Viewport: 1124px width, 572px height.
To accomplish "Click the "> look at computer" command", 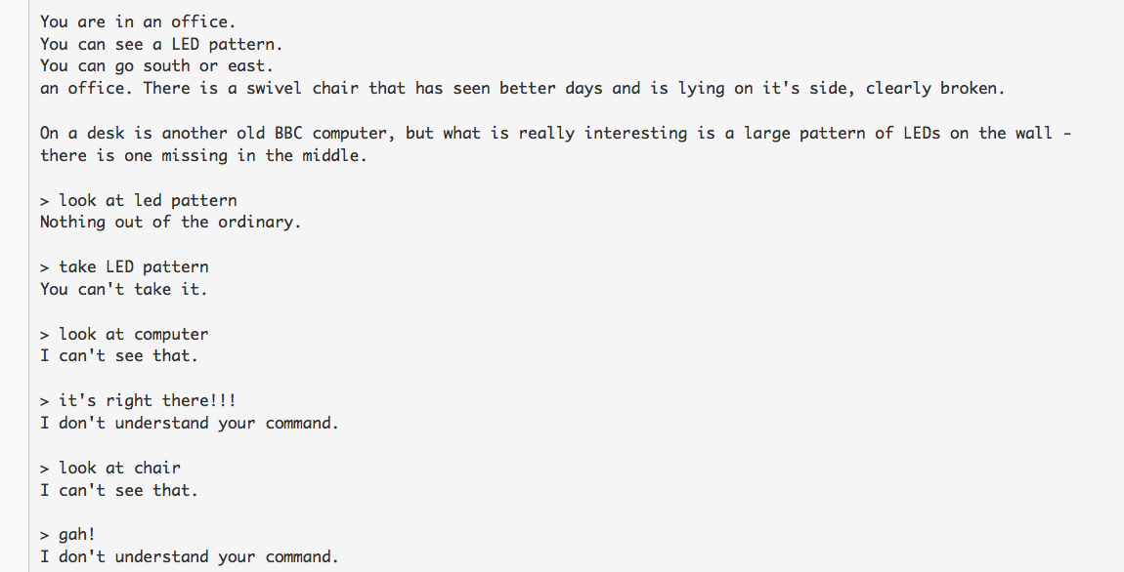I will 124,334.
